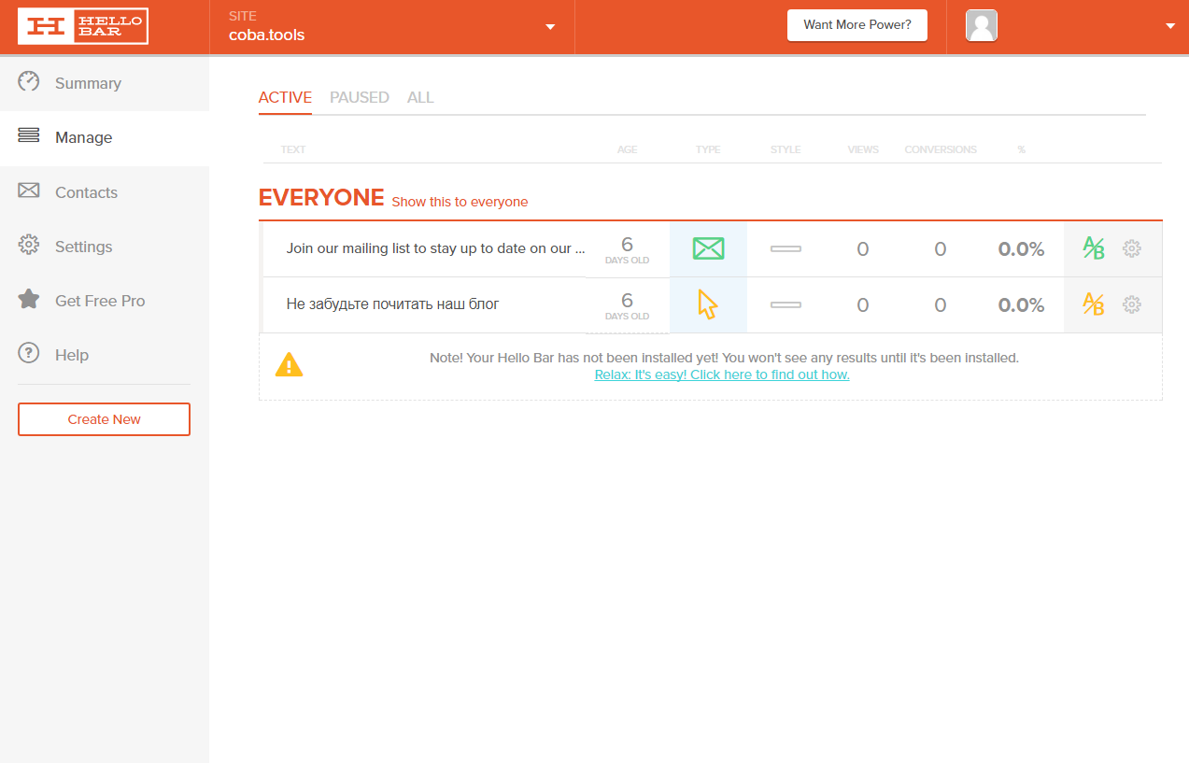Click the 0.0% value in mailing list row

(x=1021, y=248)
